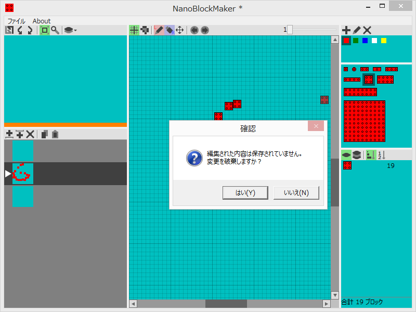This screenshot has height=312, width=416.
Task: Click the add layer plus icon above layers
Action: pos(10,134)
